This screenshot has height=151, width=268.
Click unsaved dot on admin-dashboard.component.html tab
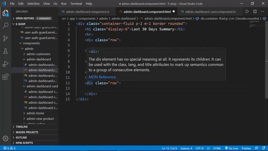174,11
